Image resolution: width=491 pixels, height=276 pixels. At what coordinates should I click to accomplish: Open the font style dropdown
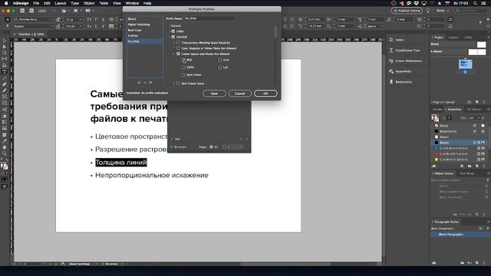[51, 26]
